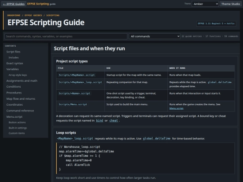The height and width of the screenshot is (182, 243).
Task: Navigate to Conditions section
Action: tap(13, 87)
